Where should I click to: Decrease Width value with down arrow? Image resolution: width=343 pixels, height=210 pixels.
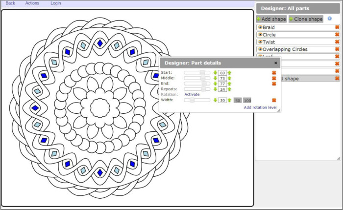(x=215, y=100)
